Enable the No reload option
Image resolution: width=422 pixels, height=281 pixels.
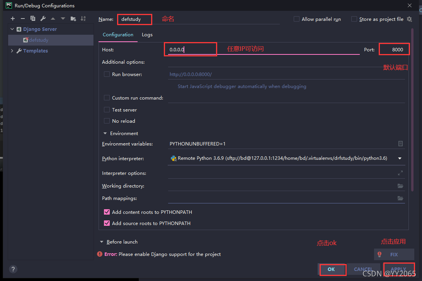pyautogui.click(x=107, y=121)
